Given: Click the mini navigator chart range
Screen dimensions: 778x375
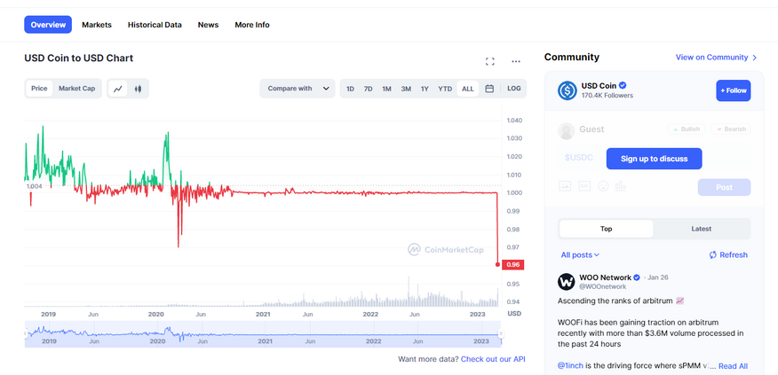Looking at the screenshot, I should pyautogui.click(x=263, y=334).
